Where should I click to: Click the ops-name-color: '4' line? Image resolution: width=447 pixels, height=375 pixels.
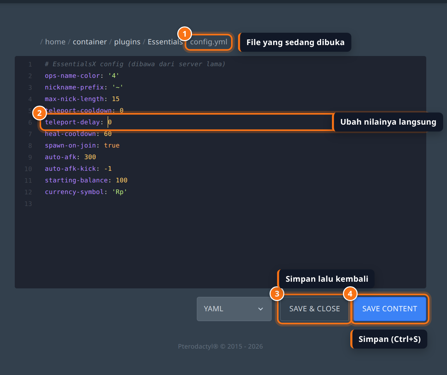(82, 76)
